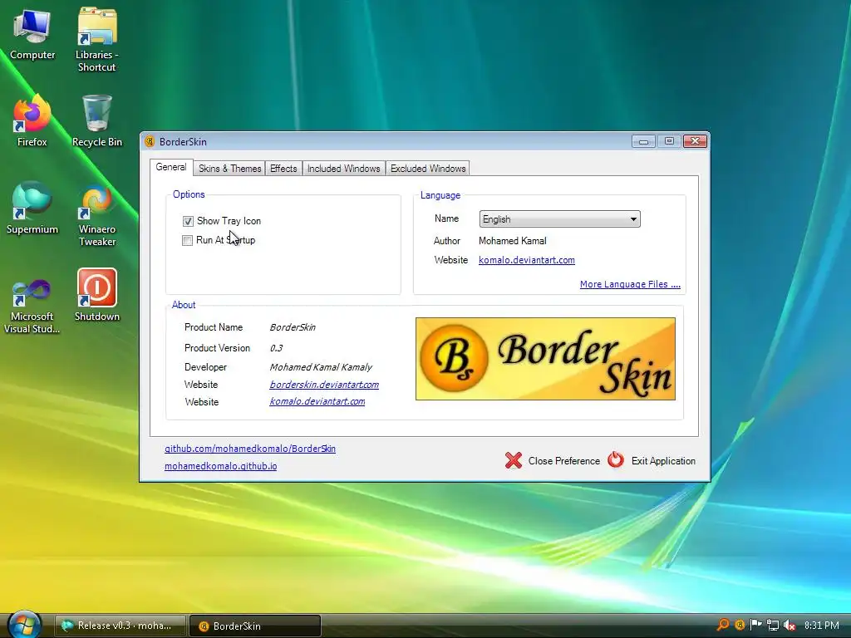Enable the Run At Startup checkbox

187,240
